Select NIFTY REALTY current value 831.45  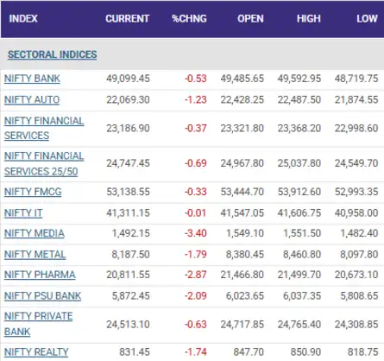135,352
